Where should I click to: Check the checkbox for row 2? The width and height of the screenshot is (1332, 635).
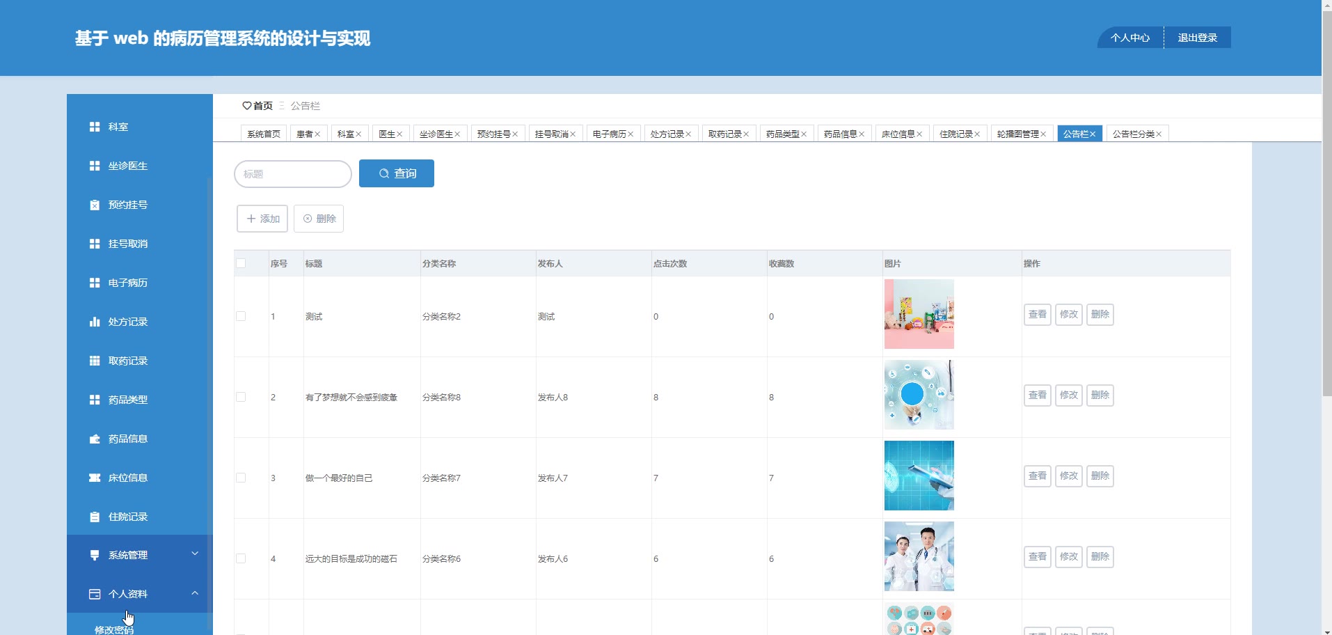pyautogui.click(x=241, y=397)
